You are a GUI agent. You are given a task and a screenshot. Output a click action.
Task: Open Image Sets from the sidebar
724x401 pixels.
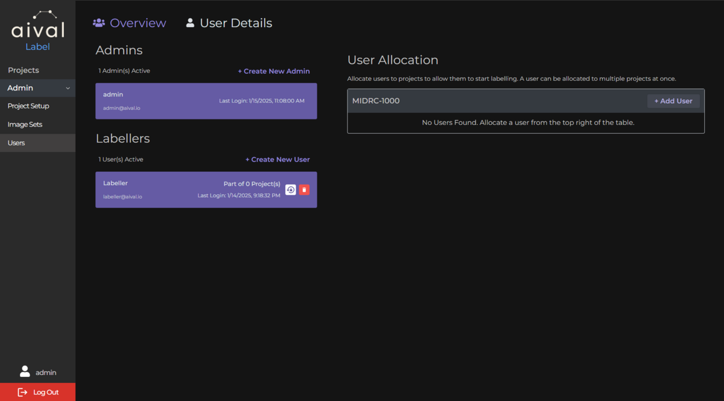coord(25,124)
